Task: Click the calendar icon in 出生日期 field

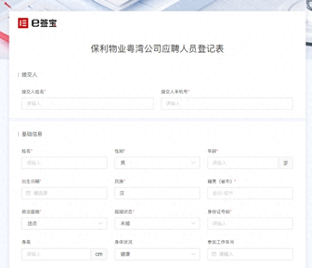Action: point(28,193)
